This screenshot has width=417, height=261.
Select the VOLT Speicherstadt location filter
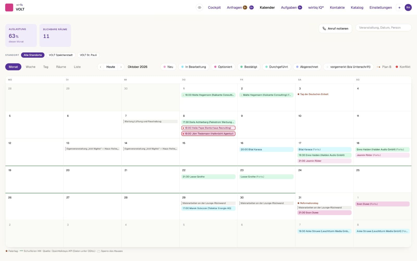61,55
